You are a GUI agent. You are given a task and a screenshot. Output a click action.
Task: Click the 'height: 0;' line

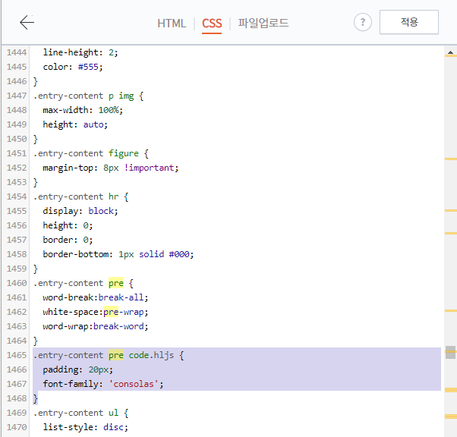click(68, 225)
